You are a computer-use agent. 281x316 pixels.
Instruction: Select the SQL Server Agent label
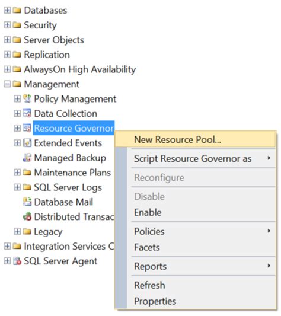click(x=60, y=261)
